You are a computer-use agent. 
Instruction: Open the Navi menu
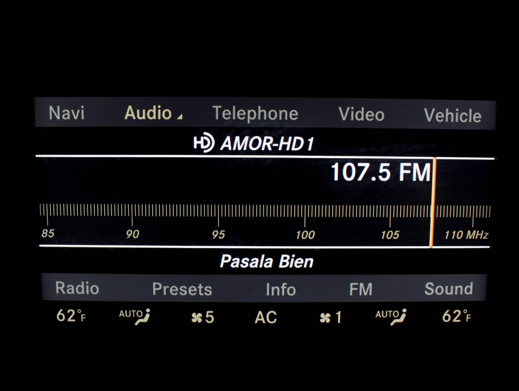66,113
